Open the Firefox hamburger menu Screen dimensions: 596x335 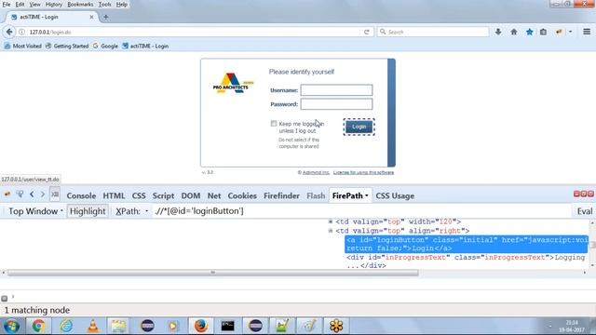tap(587, 32)
